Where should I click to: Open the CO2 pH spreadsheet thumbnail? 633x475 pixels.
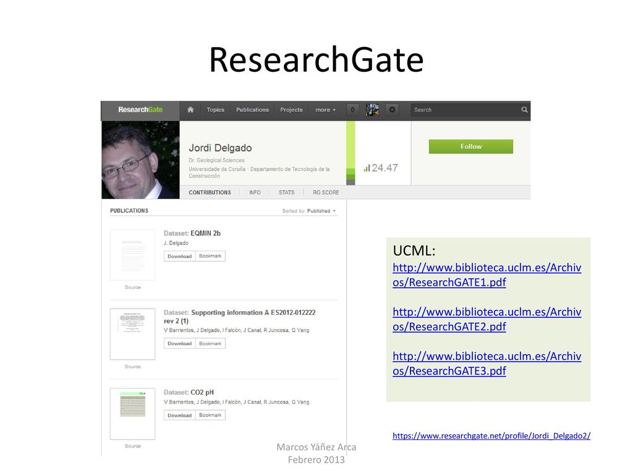[x=132, y=414]
